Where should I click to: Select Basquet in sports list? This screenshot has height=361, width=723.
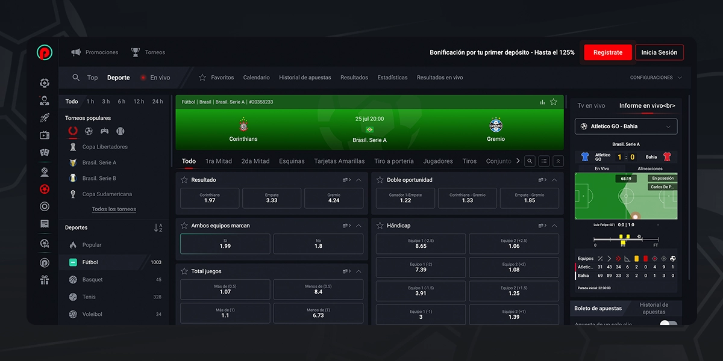[x=114, y=280]
